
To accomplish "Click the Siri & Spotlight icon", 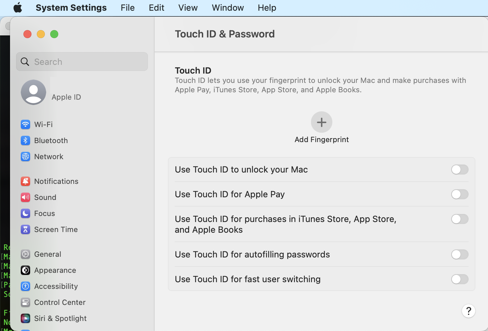I will (x=25, y=318).
